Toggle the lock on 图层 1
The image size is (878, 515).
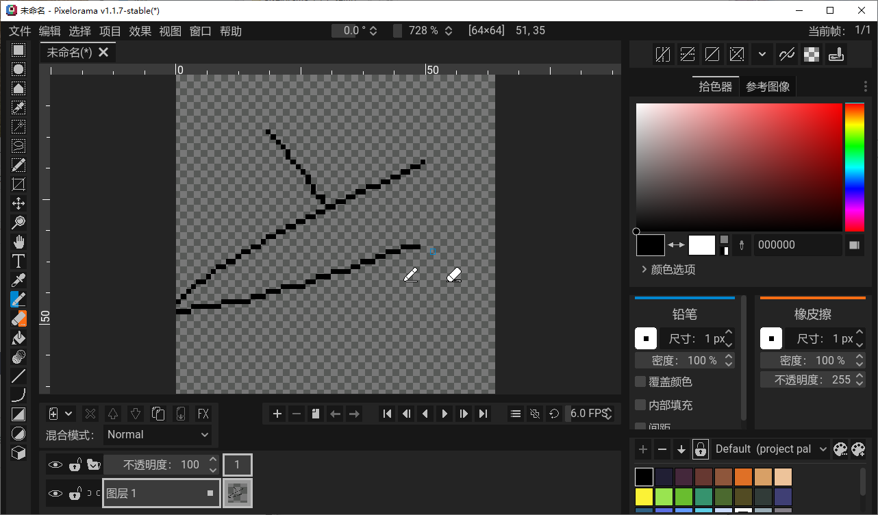(75, 493)
